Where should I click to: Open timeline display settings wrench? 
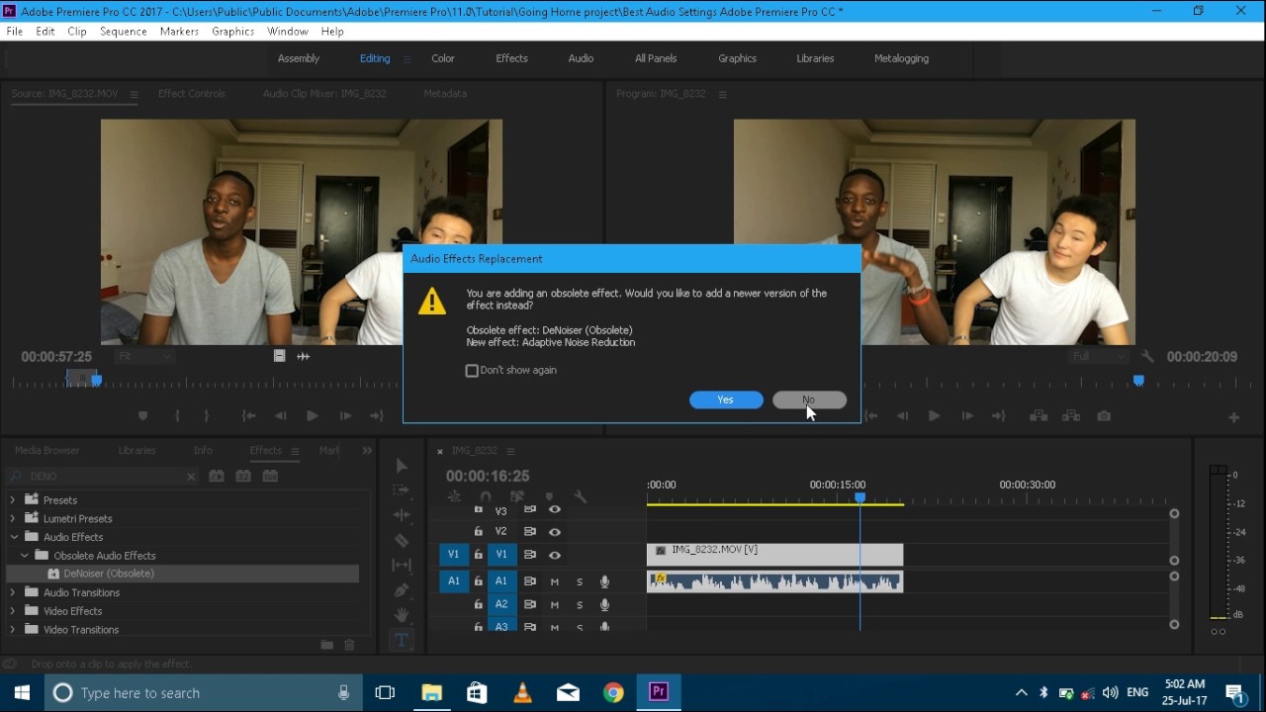581,496
